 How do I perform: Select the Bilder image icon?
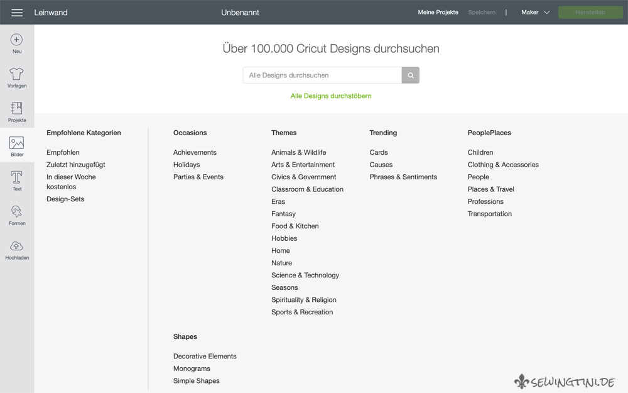pos(16,143)
